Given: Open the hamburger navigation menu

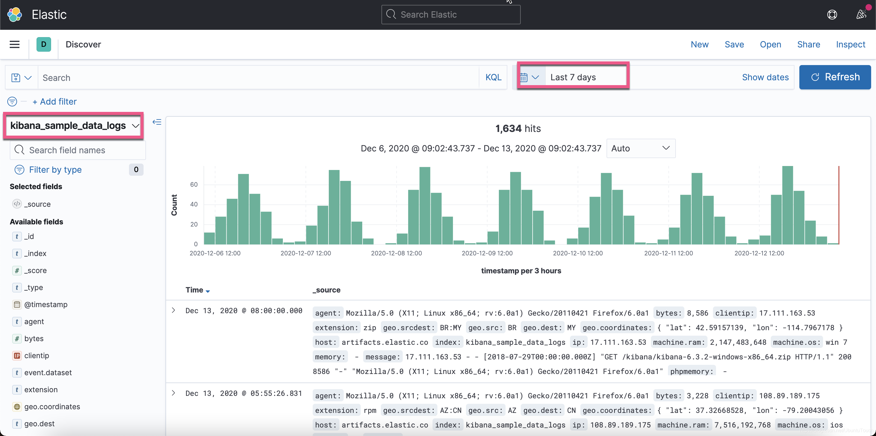Looking at the screenshot, I should coord(14,44).
